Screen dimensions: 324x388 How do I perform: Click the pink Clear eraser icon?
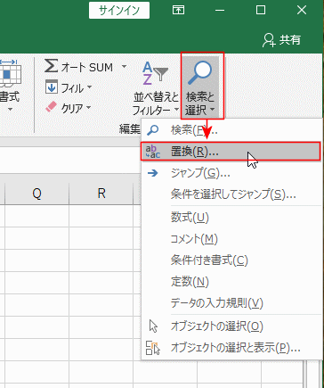click(51, 107)
